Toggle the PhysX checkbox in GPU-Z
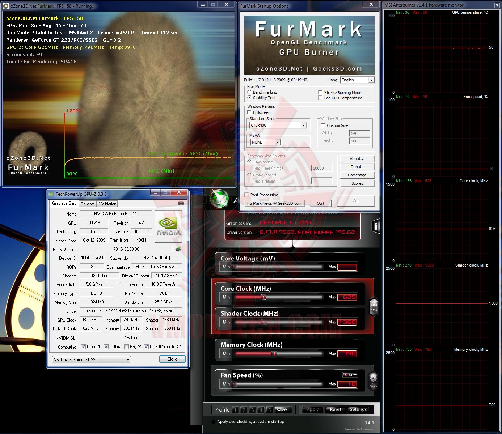 (126, 347)
